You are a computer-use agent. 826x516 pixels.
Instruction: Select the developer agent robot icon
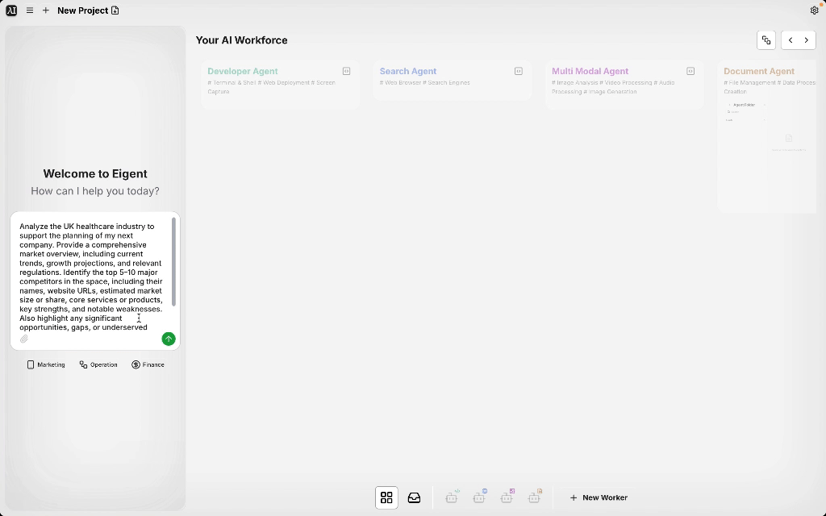453,497
